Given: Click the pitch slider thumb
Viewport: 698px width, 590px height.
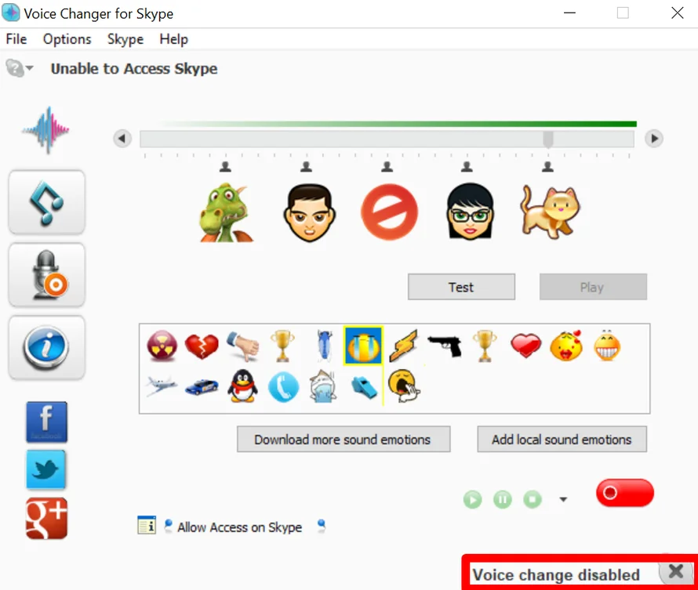Looking at the screenshot, I should tap(548, 139).
